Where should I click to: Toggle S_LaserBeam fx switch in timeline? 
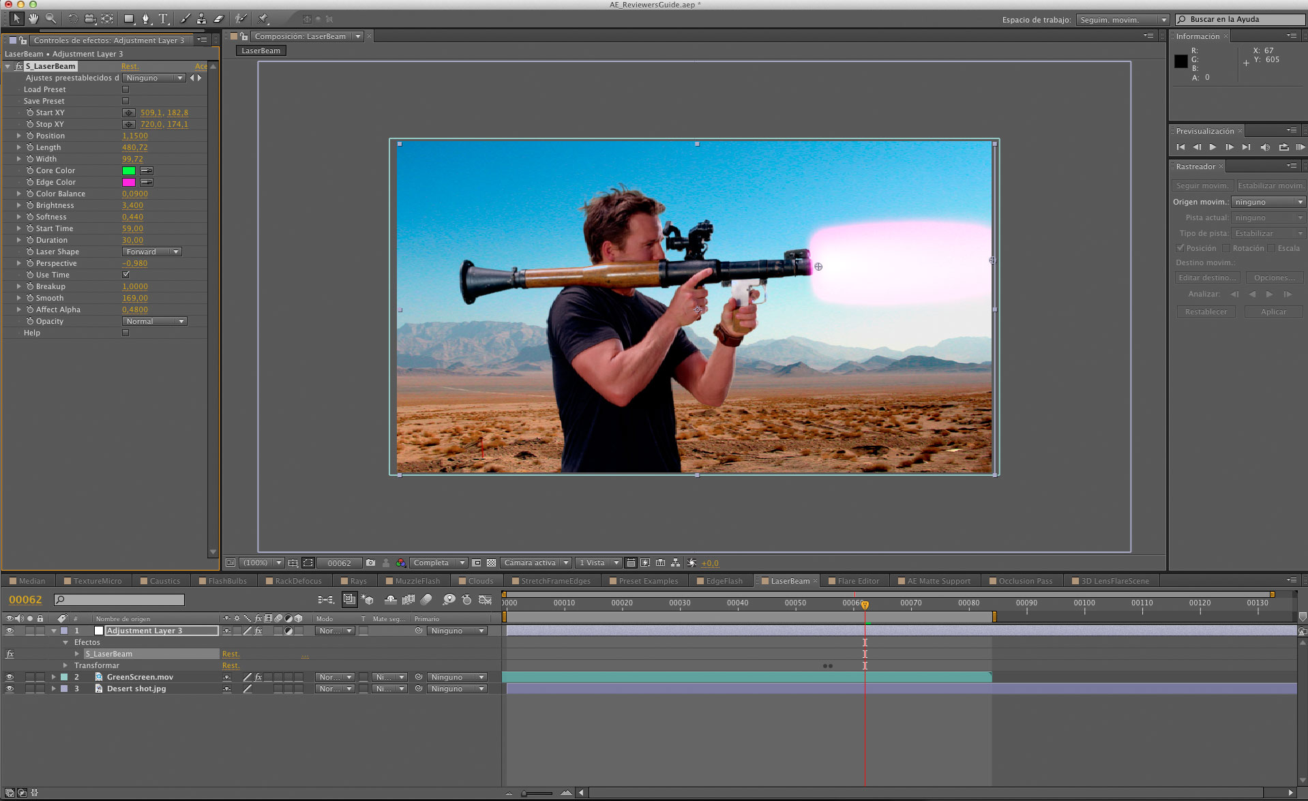(x=10, y=654)
